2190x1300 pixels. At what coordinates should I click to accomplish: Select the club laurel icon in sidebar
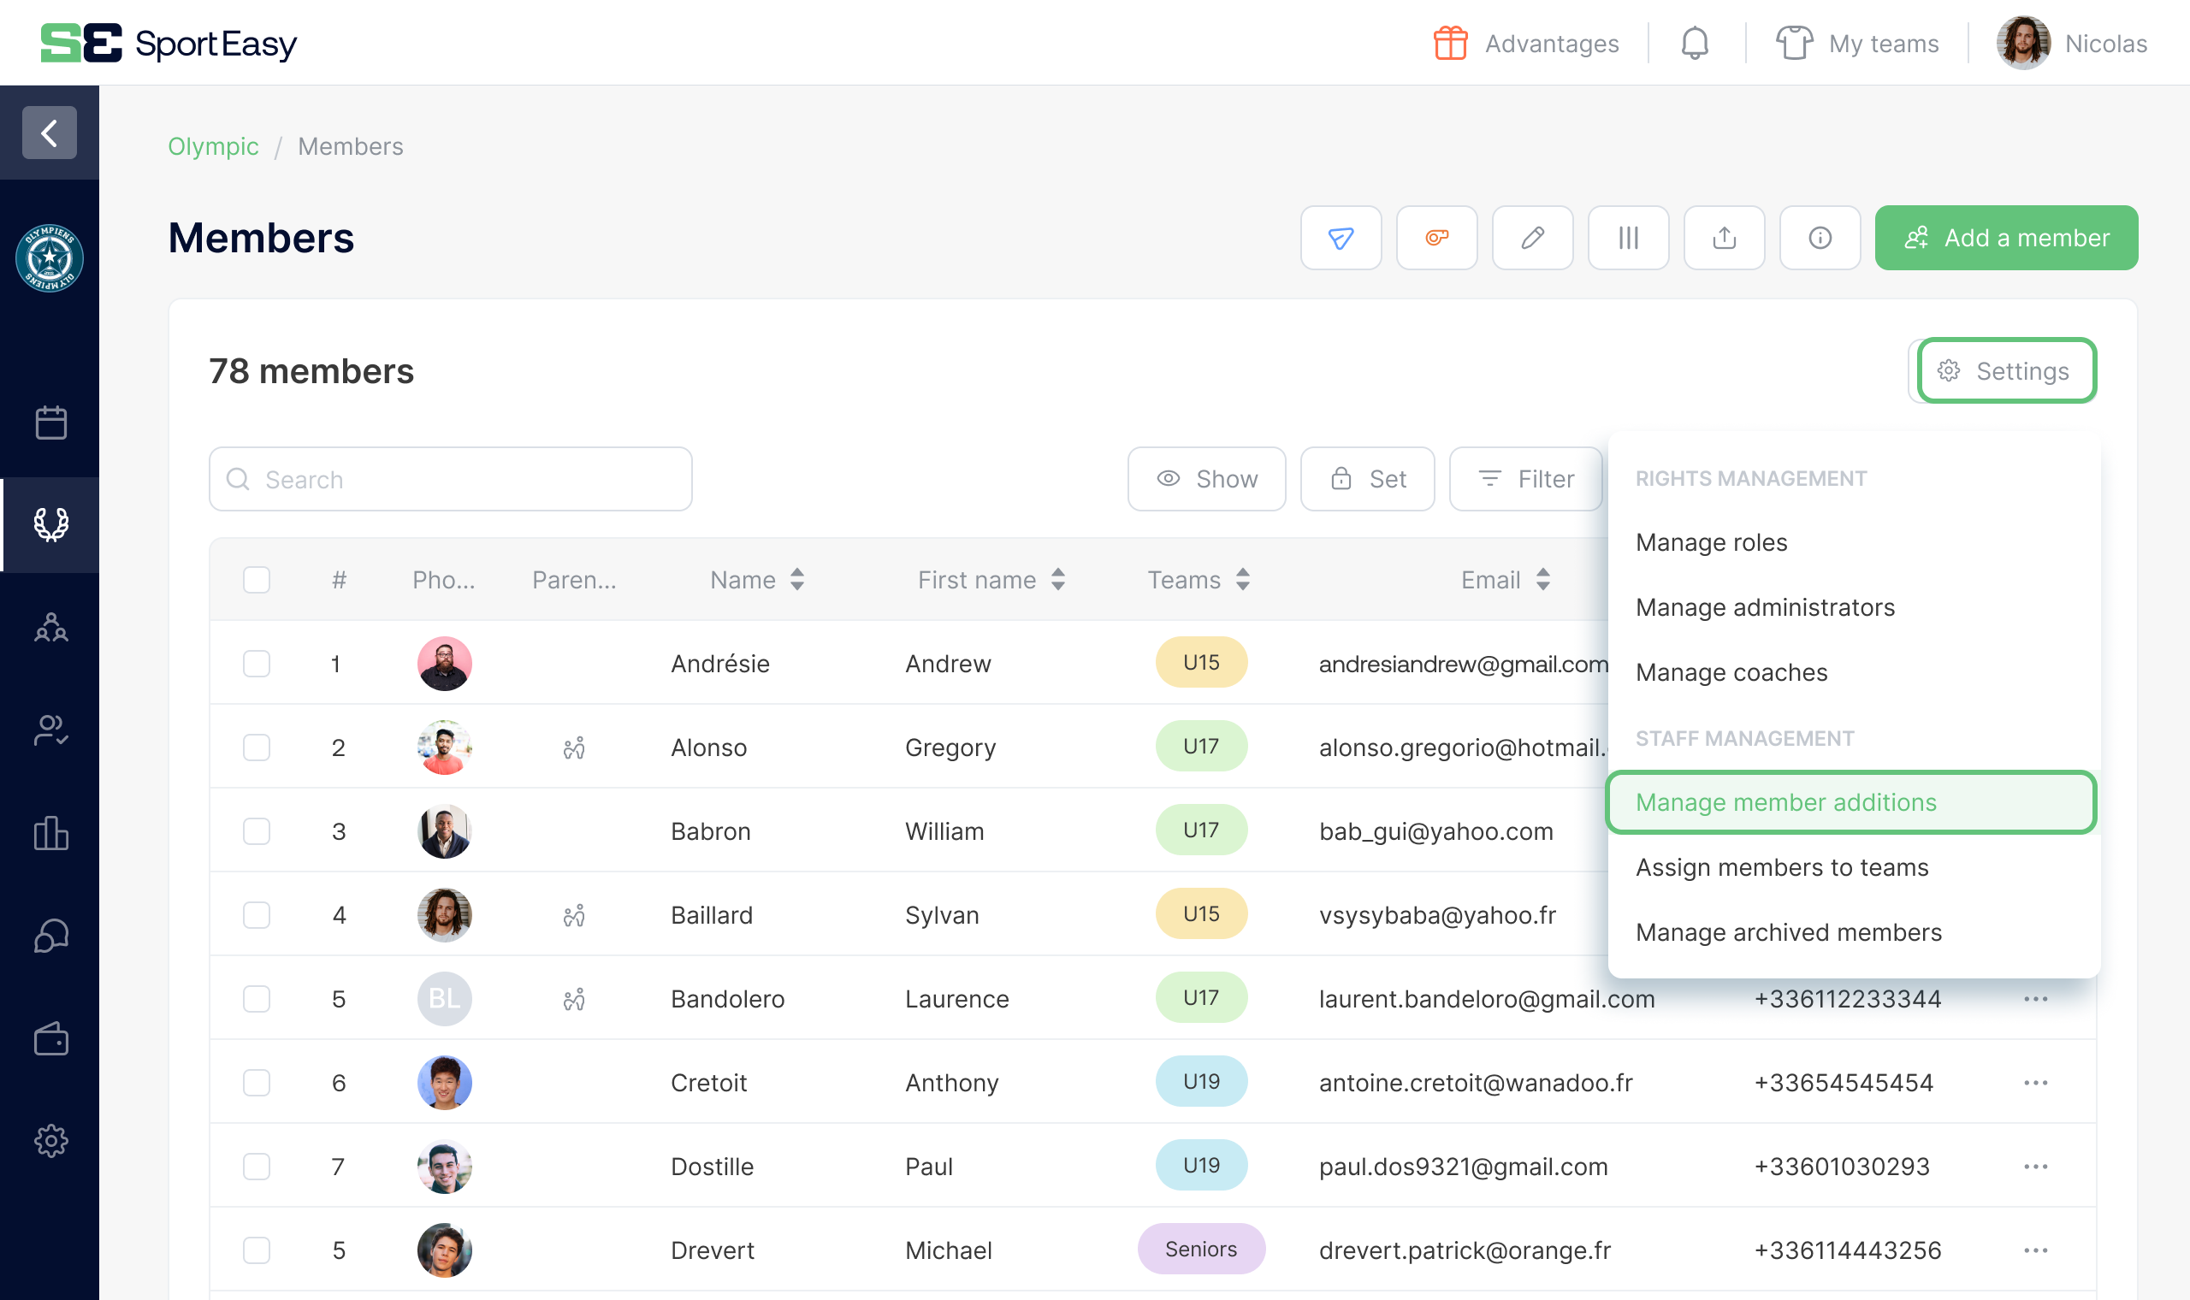click(50, 526)
